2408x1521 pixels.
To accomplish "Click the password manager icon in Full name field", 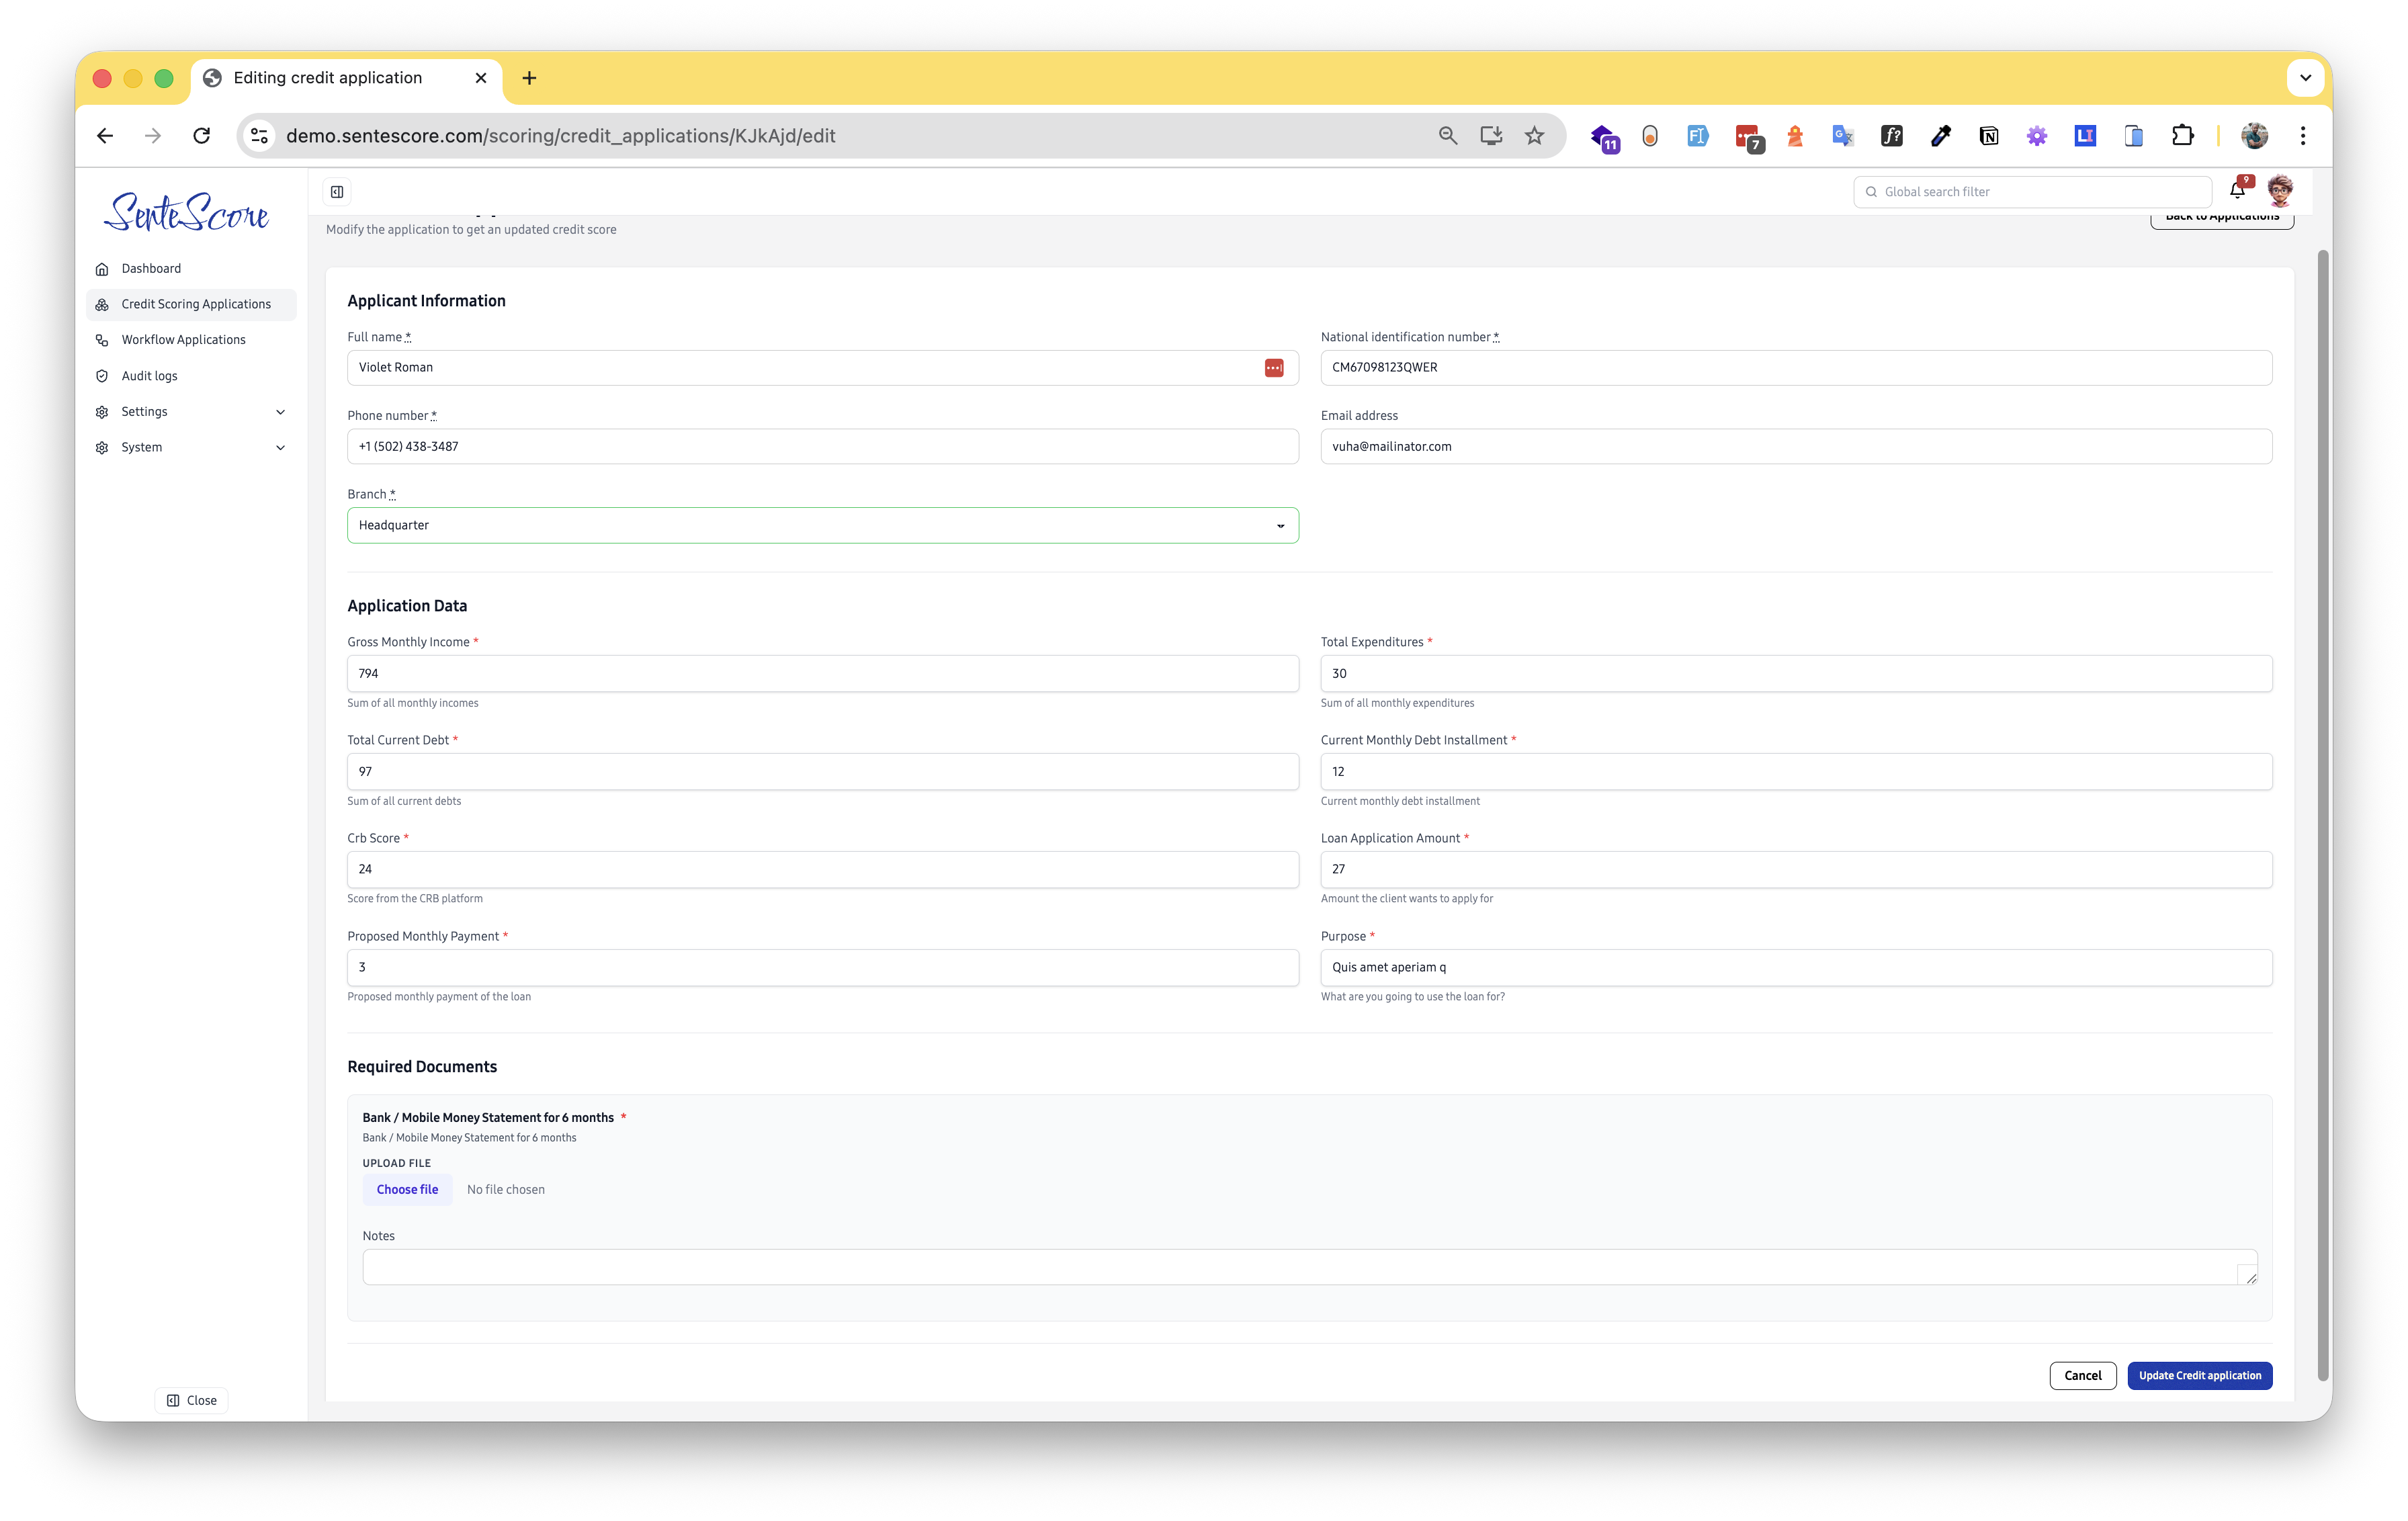I will pos(1274,367).
